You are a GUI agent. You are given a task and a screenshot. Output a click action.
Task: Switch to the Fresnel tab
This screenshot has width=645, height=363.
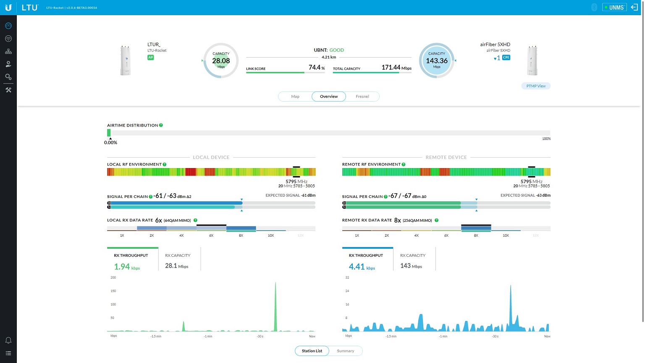coord(362,97)
